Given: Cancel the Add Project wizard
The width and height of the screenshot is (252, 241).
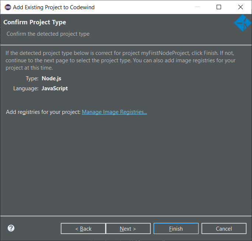Looking at the screenshot, I should pos(224,228).
